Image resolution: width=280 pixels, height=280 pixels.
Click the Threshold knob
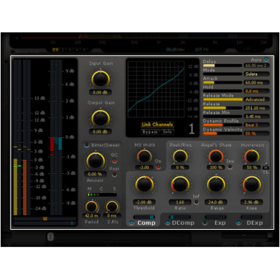point(144,185)
